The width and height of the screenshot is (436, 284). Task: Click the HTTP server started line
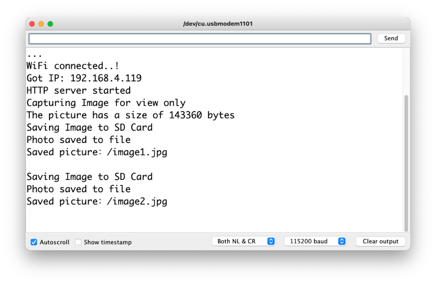pos(79,90)
